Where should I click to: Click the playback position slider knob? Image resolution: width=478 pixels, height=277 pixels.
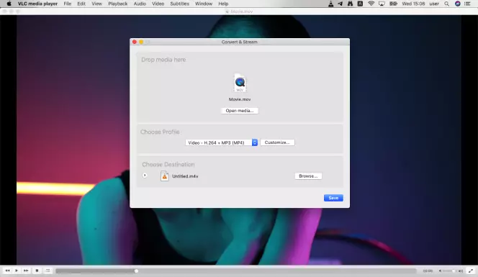click(136, 271)
